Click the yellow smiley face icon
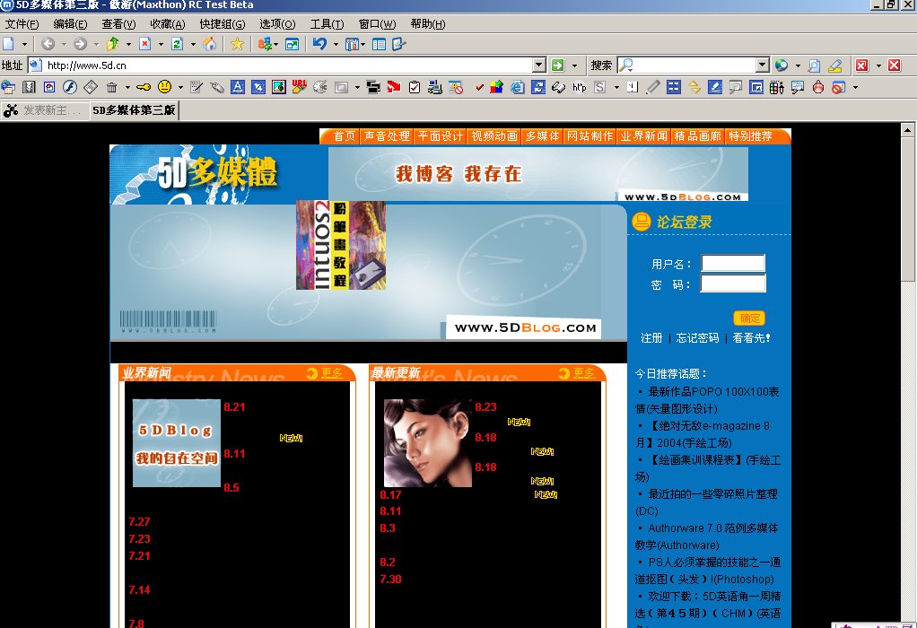The height and width of the screenshot is (628, 917). (x=165, y=87)
